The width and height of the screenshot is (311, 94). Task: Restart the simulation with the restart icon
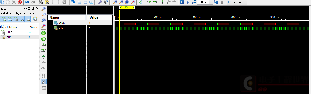pyautogui.click(x=182, y=2)
